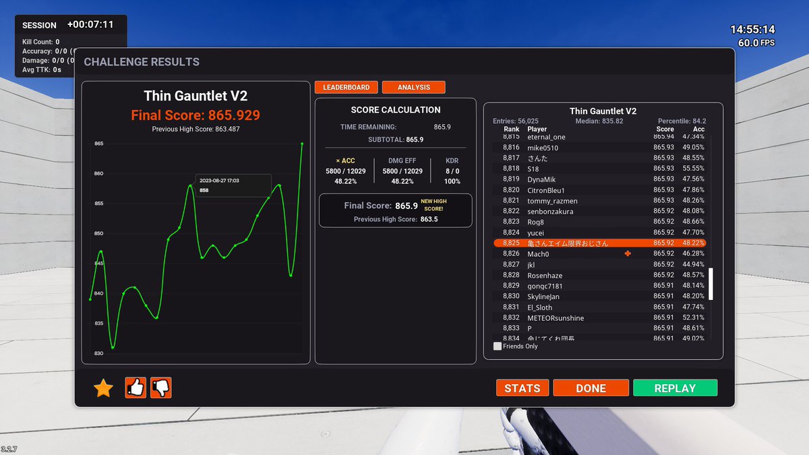Screen dimensions: 809x455
Task: Select player mike0510 in the leaderboard
Action: tap(599, 148)
